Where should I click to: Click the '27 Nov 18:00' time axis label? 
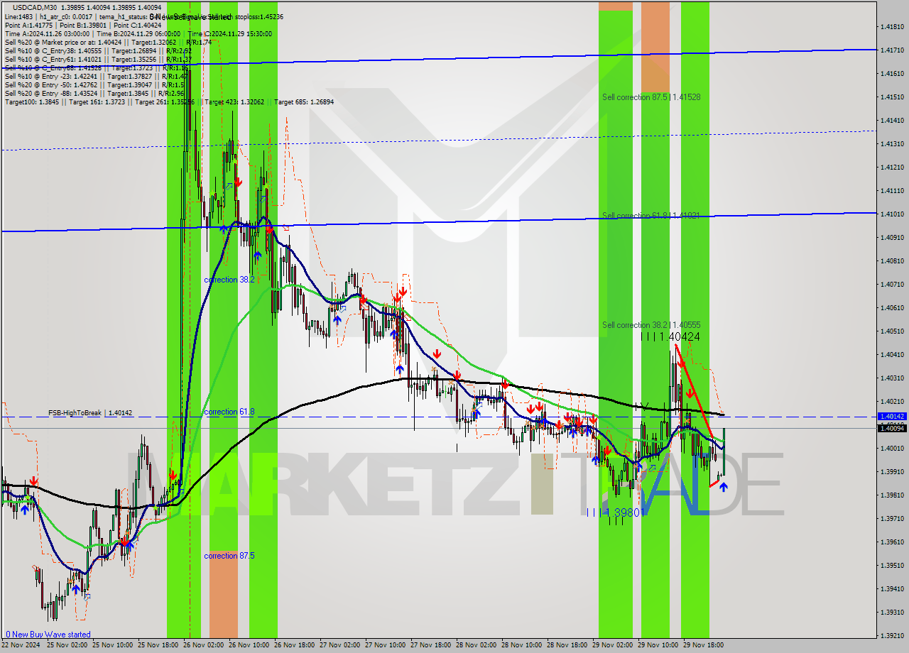click(x=432, y=645)
